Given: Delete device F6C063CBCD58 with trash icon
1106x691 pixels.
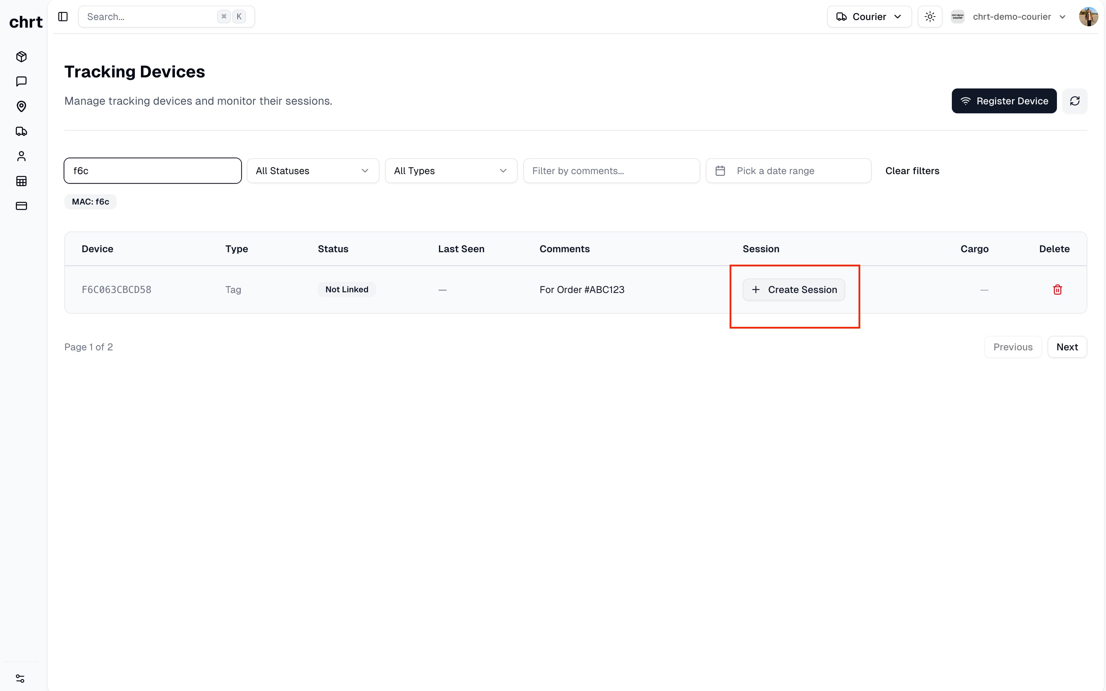Looking at the screenshot, I should (1057, 290).
